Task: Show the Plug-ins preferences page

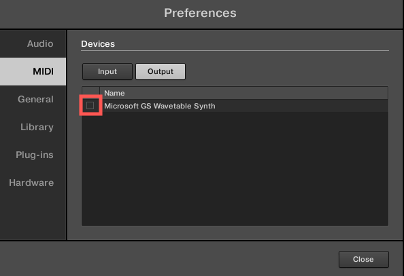Action: point(33,155)
